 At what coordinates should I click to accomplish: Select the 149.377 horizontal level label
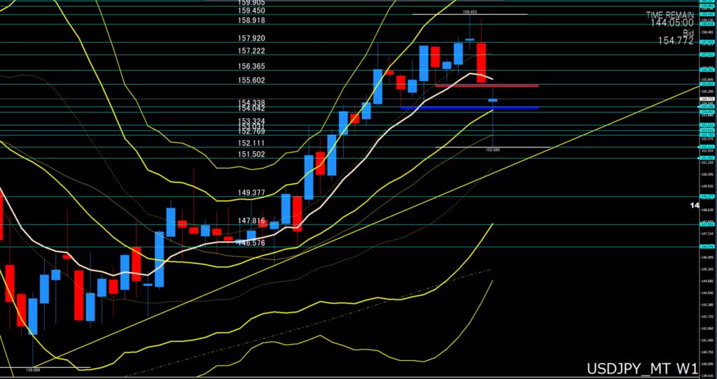pyautogui.click(x=251, y=192)
